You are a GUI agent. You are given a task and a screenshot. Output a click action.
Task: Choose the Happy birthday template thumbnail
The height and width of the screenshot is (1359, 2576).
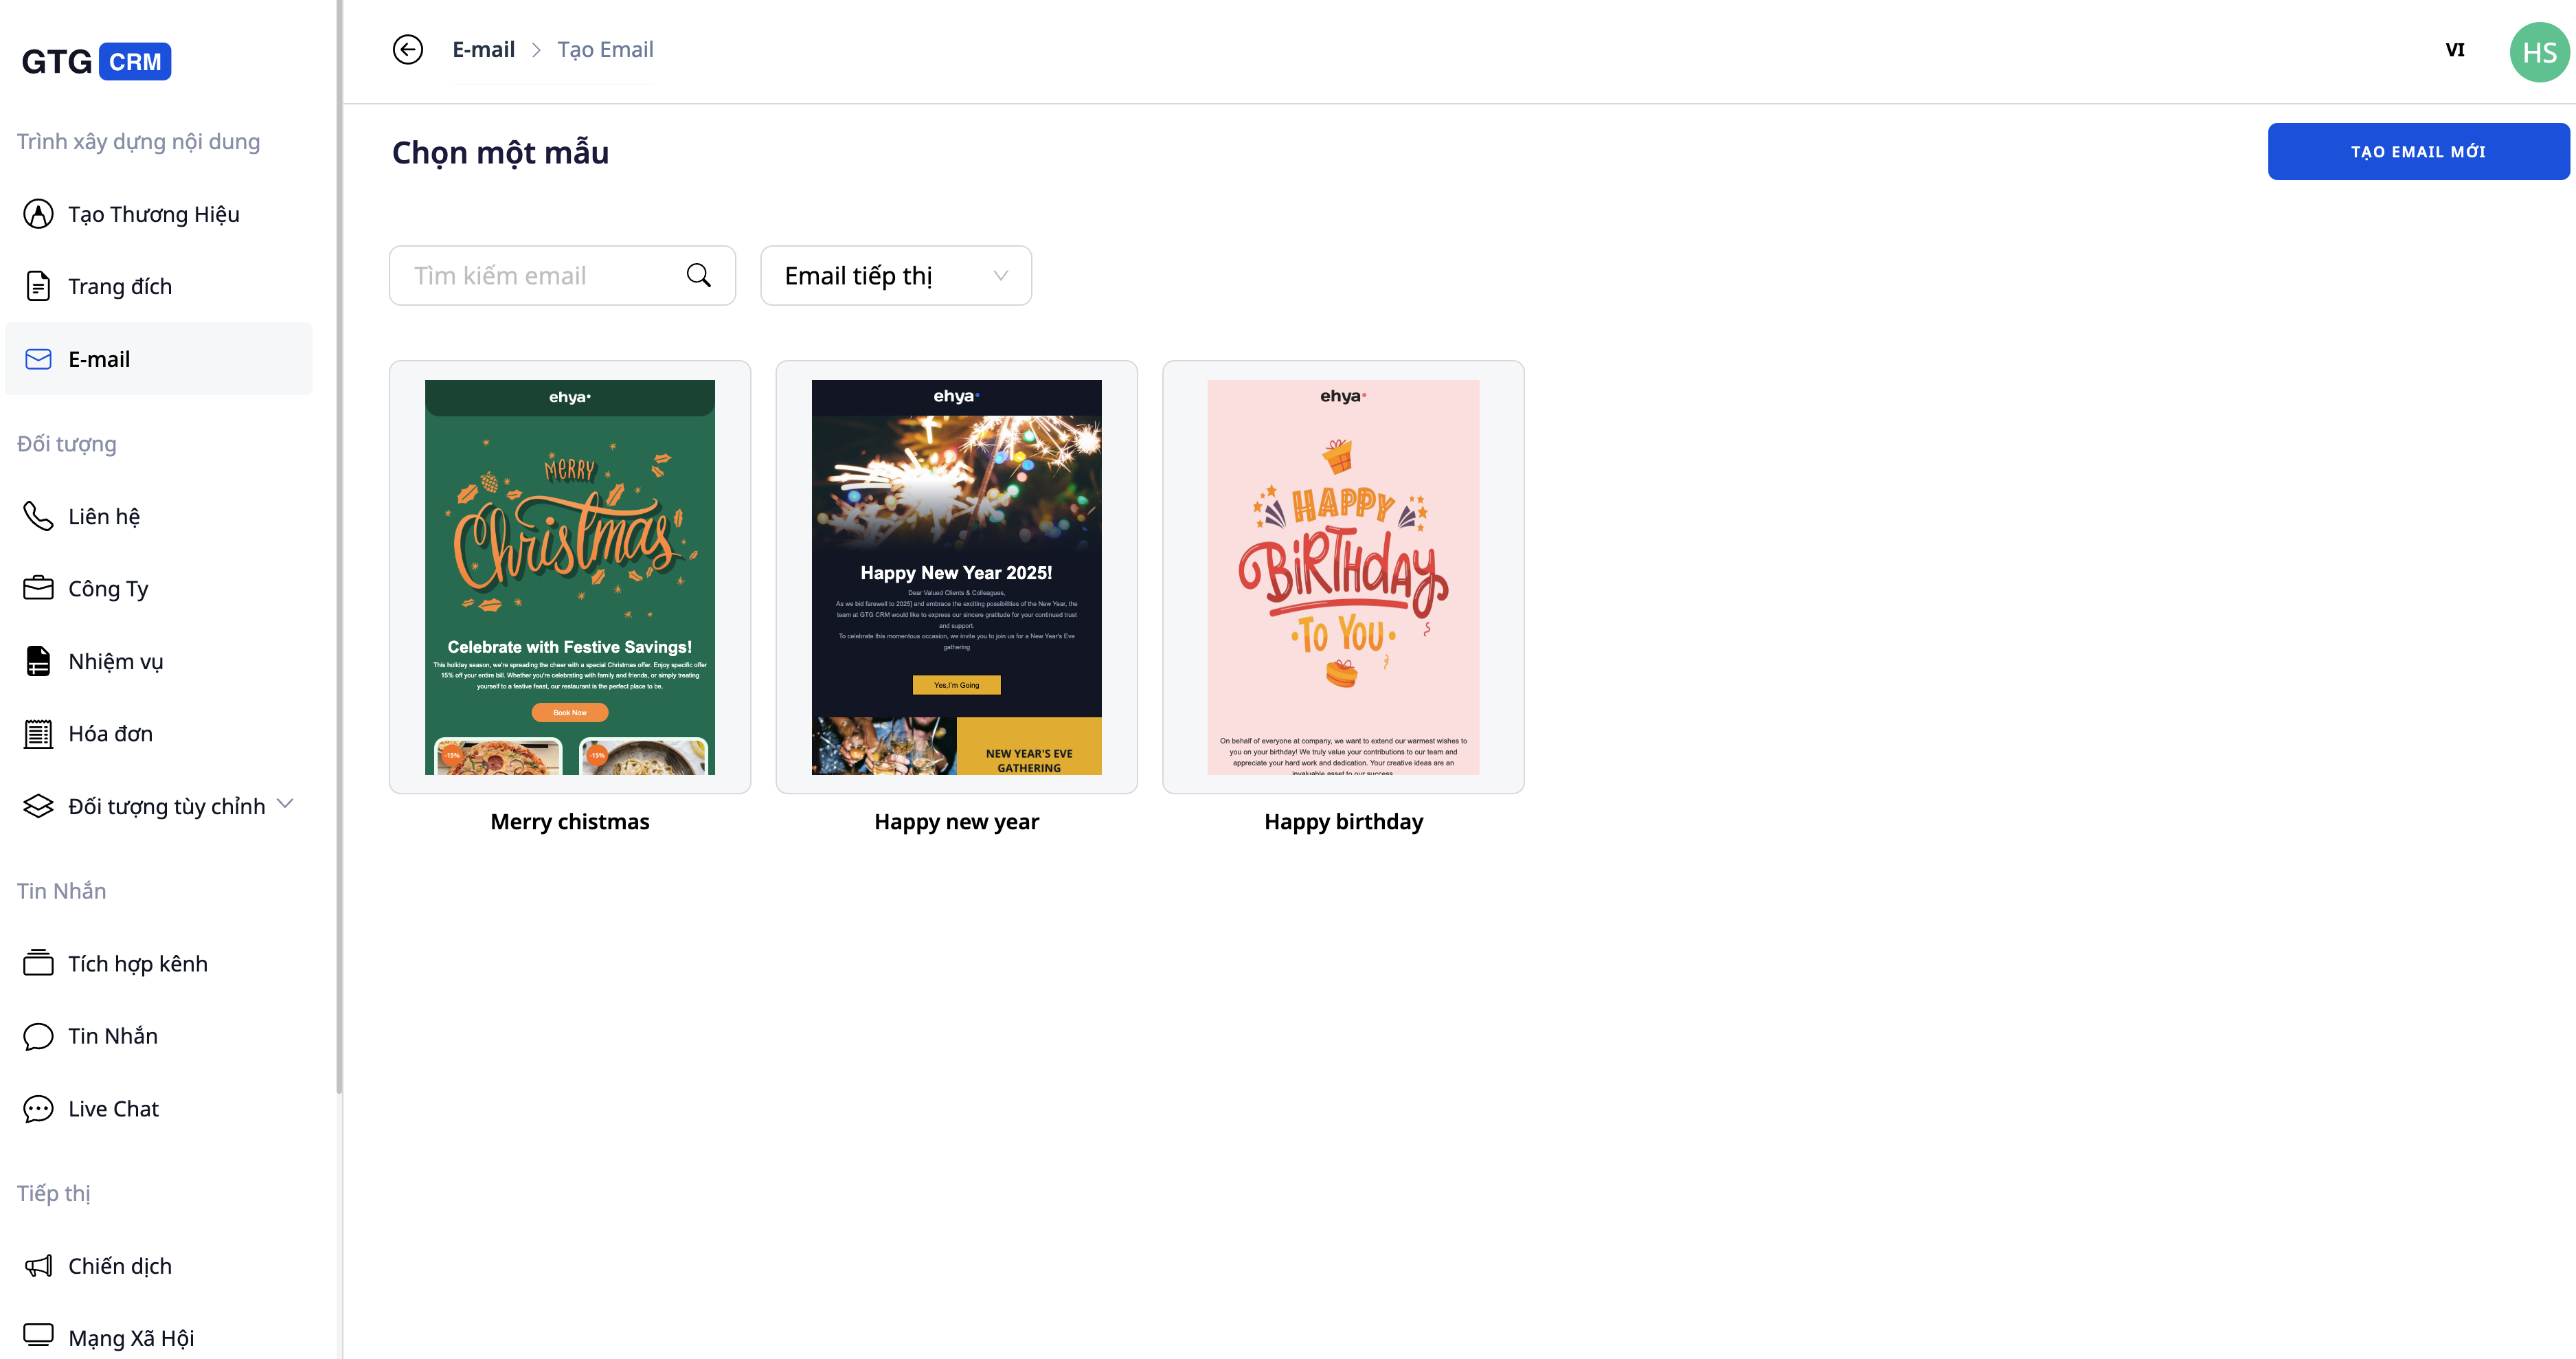click(1342, 577)
